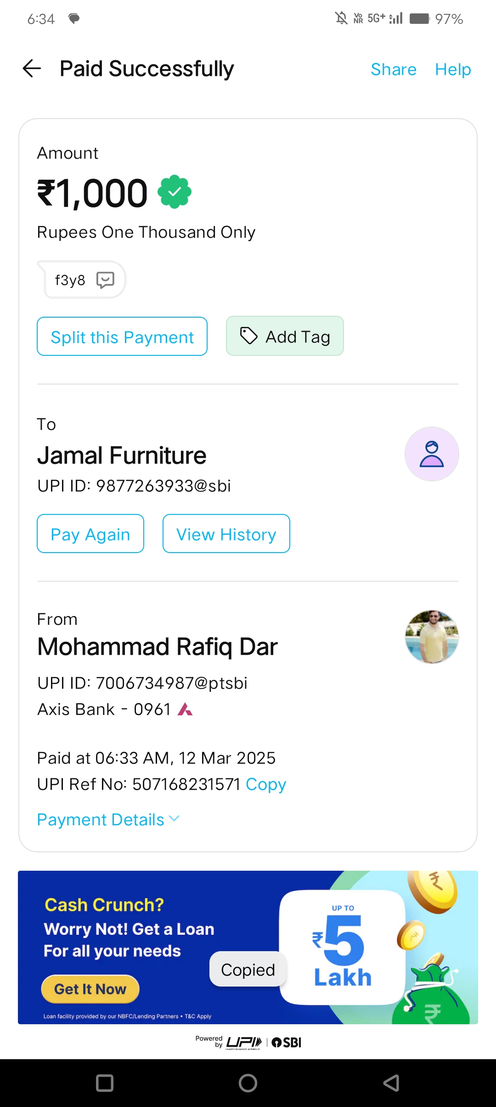This screenshot has width=496, height=1107.
Task: Tap the notification chat icon in status bar
Action: pyautogui.click(x=74, y=18)
